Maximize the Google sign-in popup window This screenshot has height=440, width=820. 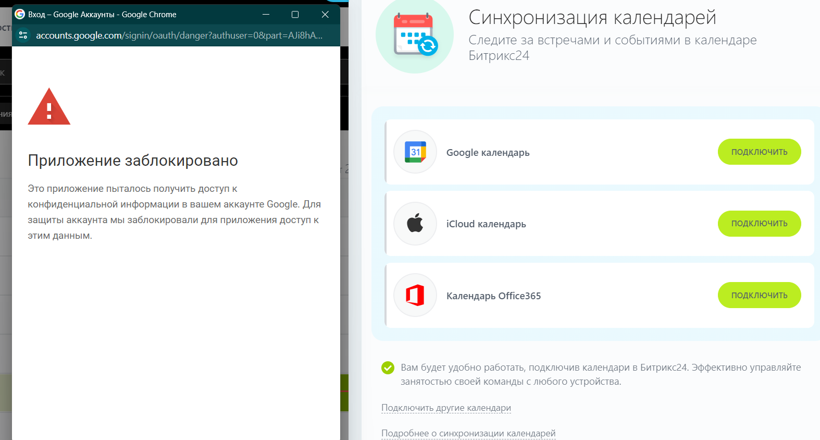pos(295,15)
